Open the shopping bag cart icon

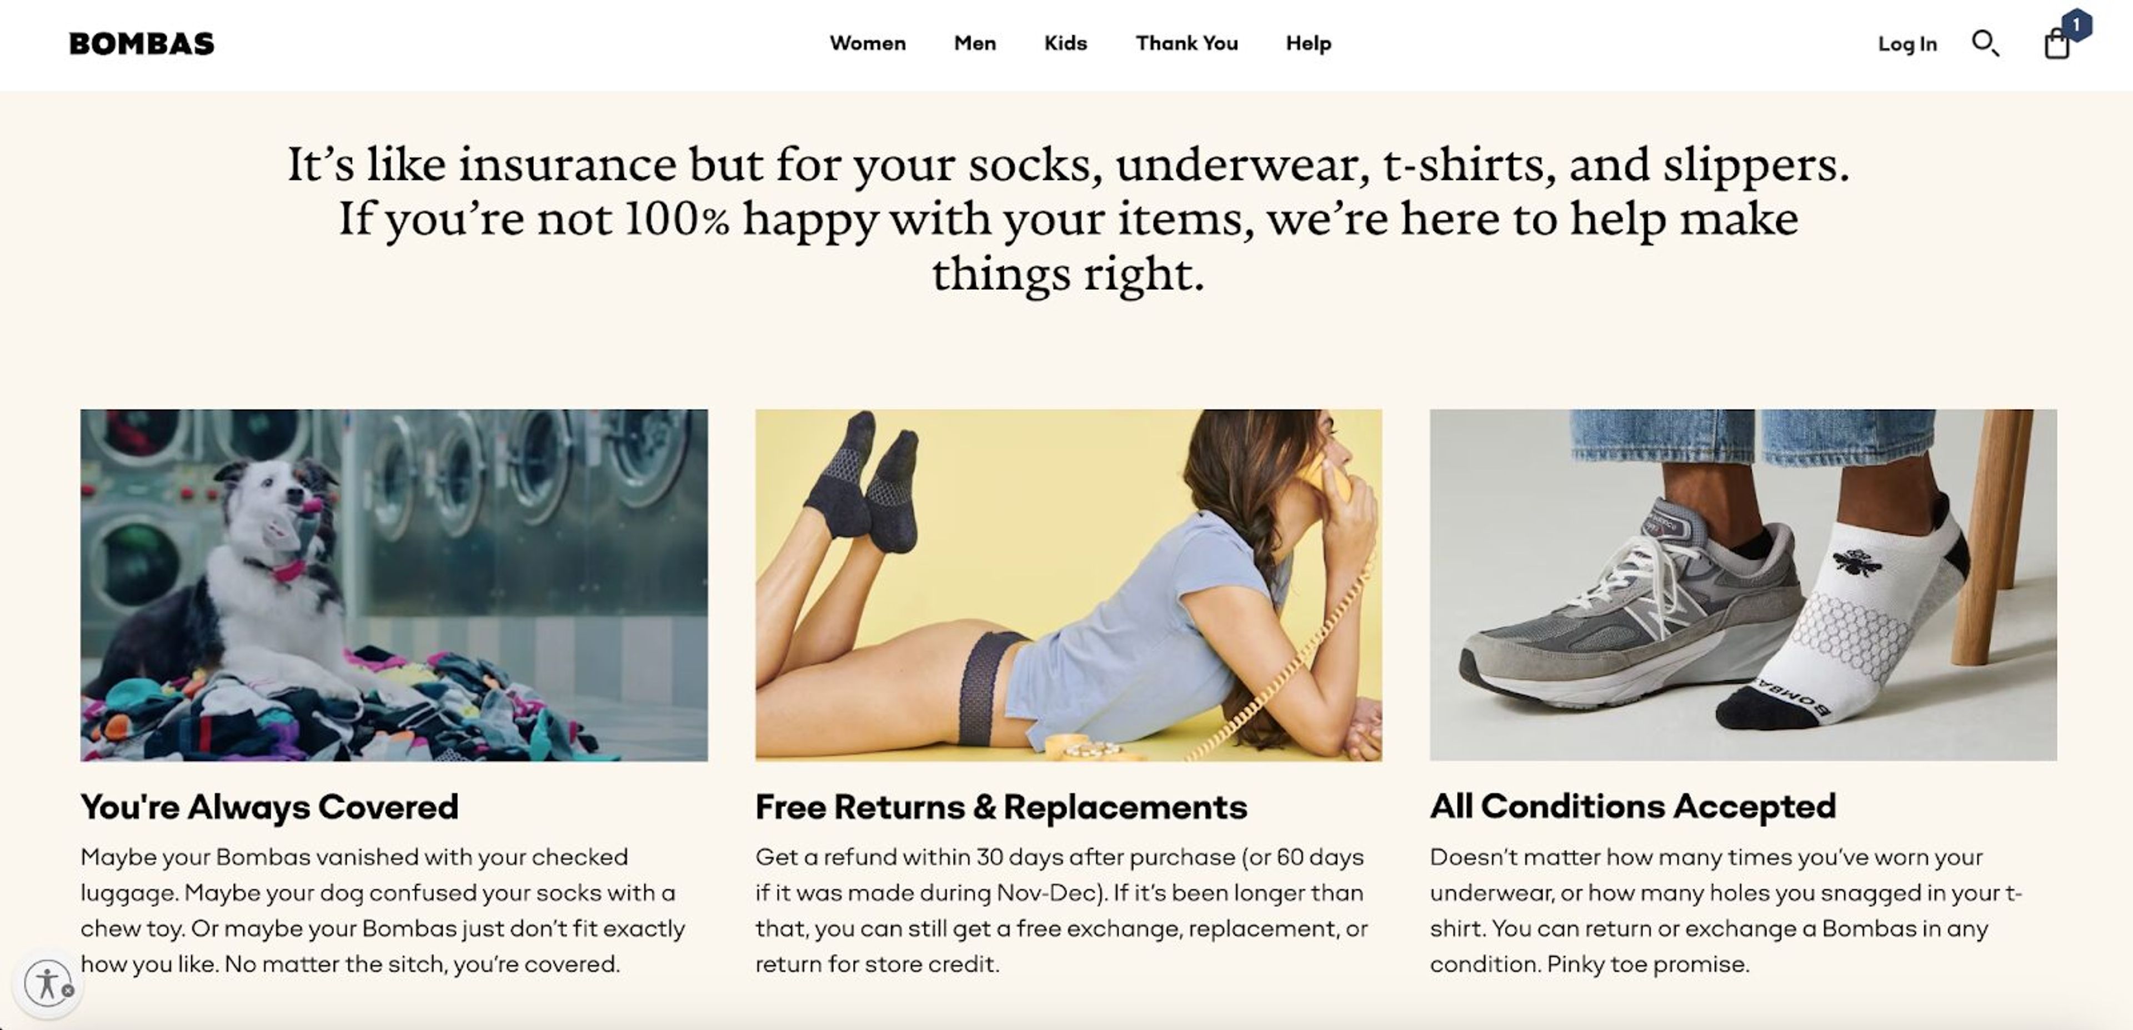click(2057, 44)
